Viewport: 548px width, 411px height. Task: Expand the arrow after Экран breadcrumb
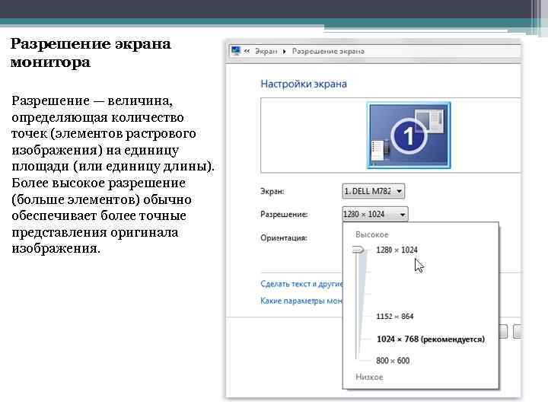point(285,52)
